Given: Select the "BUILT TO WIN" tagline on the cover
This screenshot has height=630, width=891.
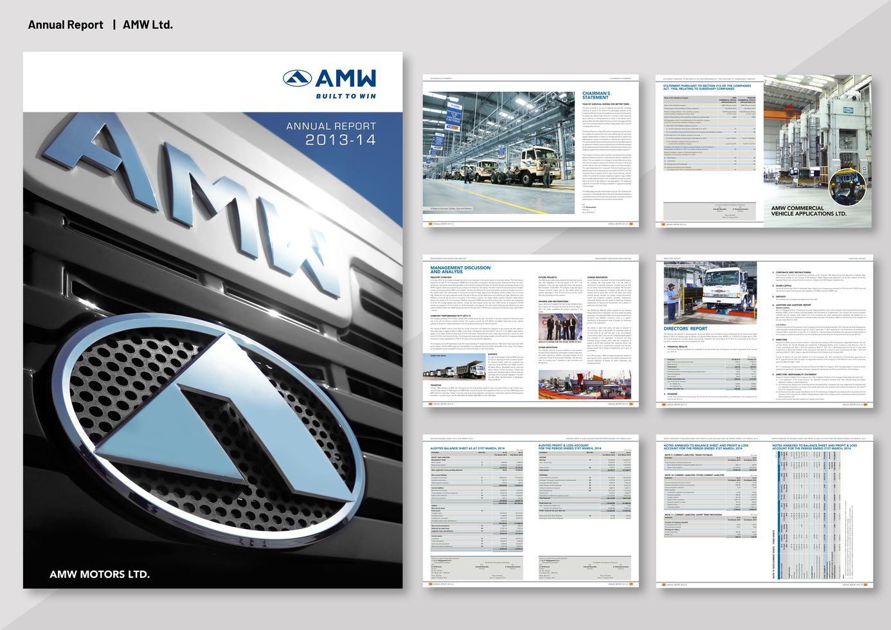Looking at the screenshot, I should click(346, 96).
